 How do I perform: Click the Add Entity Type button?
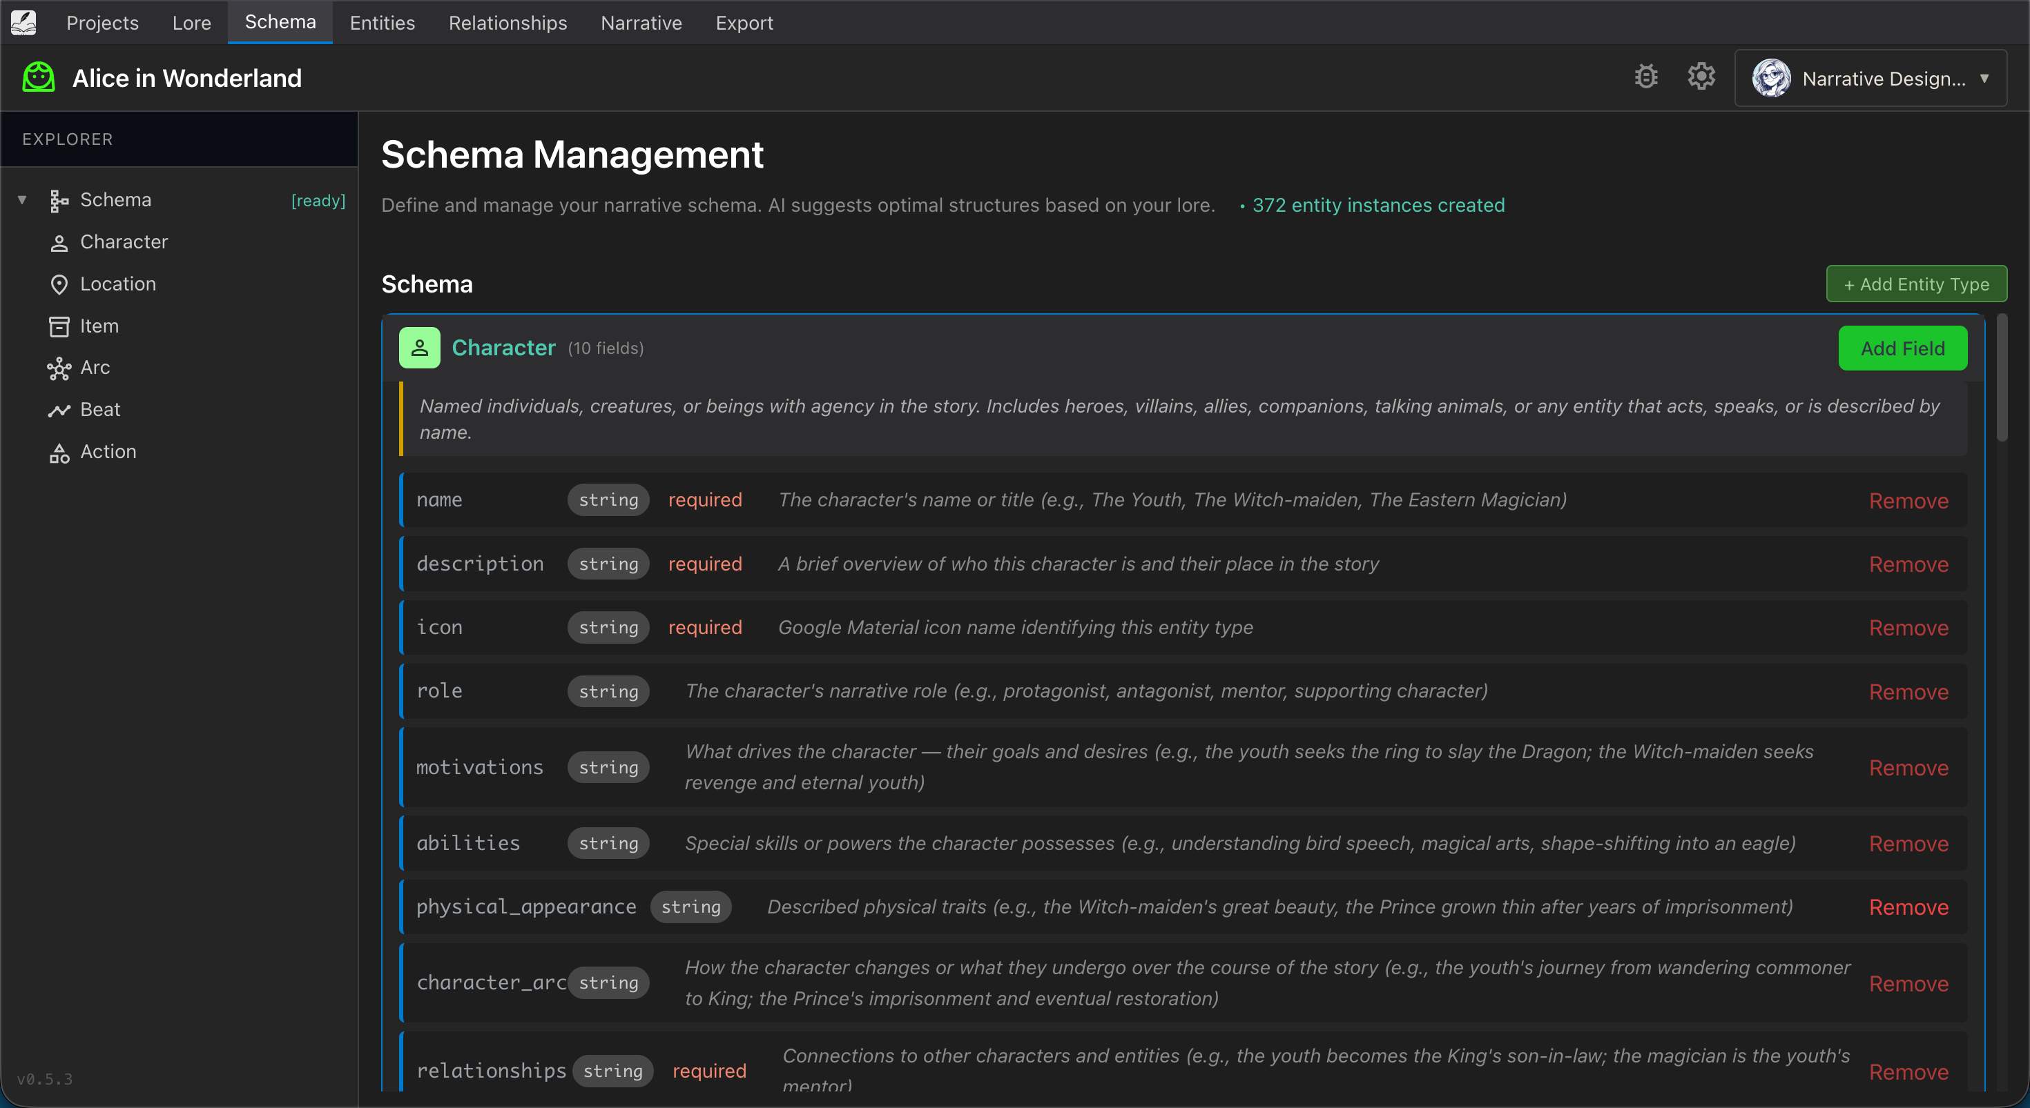[x=1917, y=284]
